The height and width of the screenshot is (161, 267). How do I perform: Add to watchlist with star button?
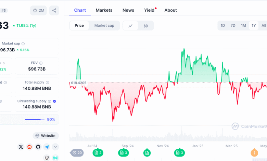click(x=38, y=10)
